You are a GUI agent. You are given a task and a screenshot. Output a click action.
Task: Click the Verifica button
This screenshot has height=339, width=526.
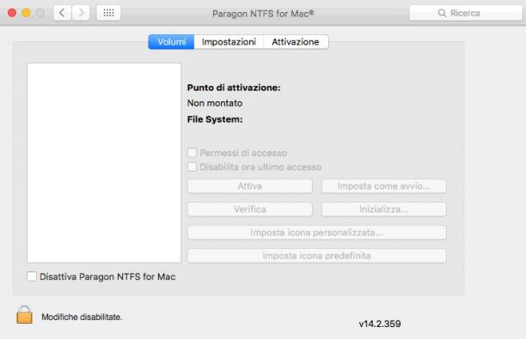pyautogui.click(x=250, y=209)
